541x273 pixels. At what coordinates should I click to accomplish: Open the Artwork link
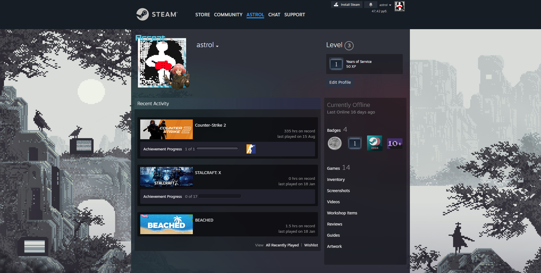coord(334,246)
